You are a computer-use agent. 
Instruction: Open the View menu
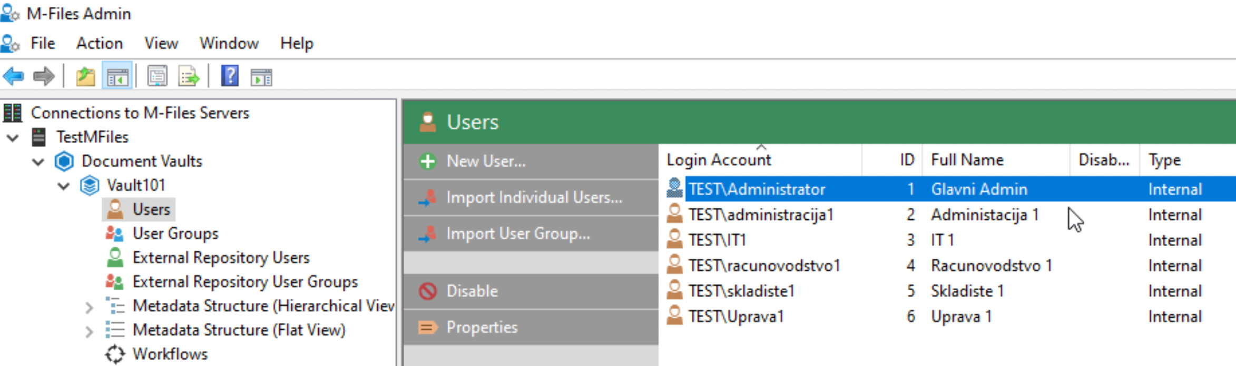(161, 43)
